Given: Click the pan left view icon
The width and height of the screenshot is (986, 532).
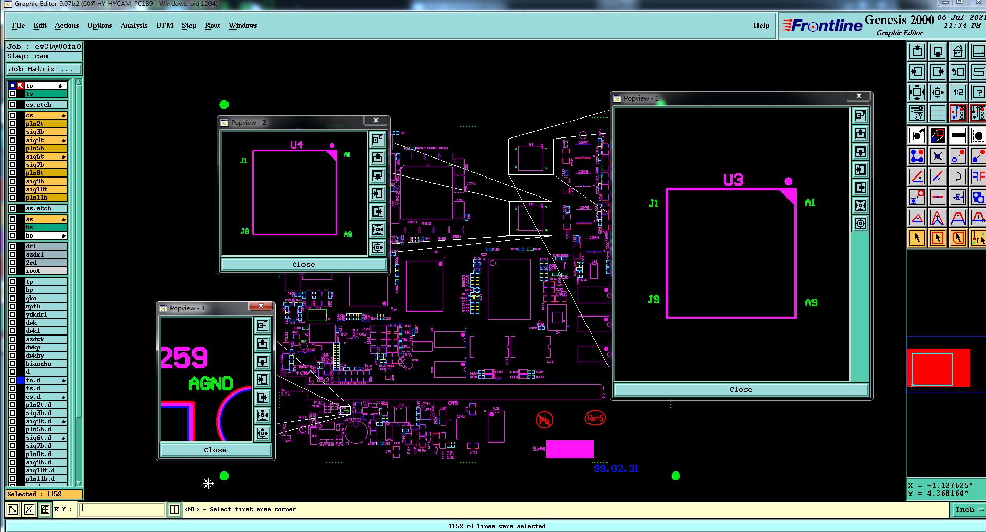Looking at the screenshot, I should (x=917, y=72).
